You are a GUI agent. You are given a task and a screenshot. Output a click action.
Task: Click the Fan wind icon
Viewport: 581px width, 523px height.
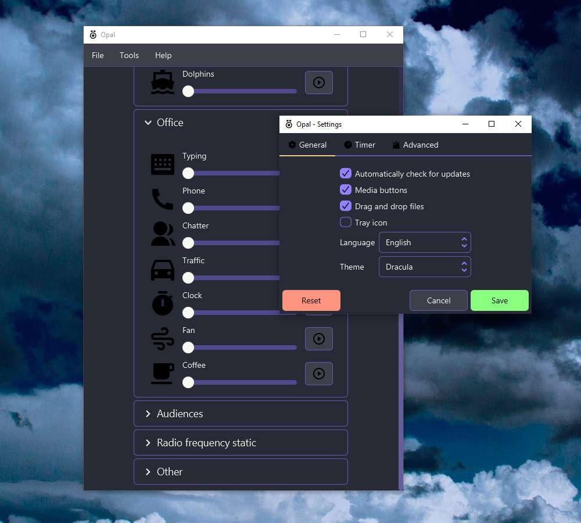(163, 338)
